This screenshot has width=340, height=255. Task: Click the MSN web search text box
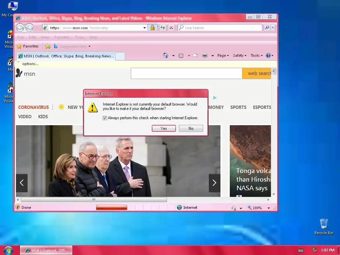[x=186, y=73]
